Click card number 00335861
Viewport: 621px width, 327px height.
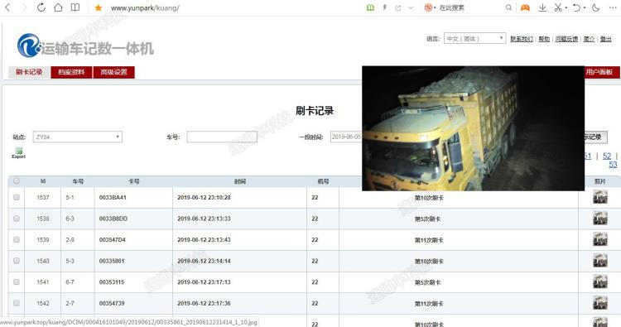click(112, 261)
